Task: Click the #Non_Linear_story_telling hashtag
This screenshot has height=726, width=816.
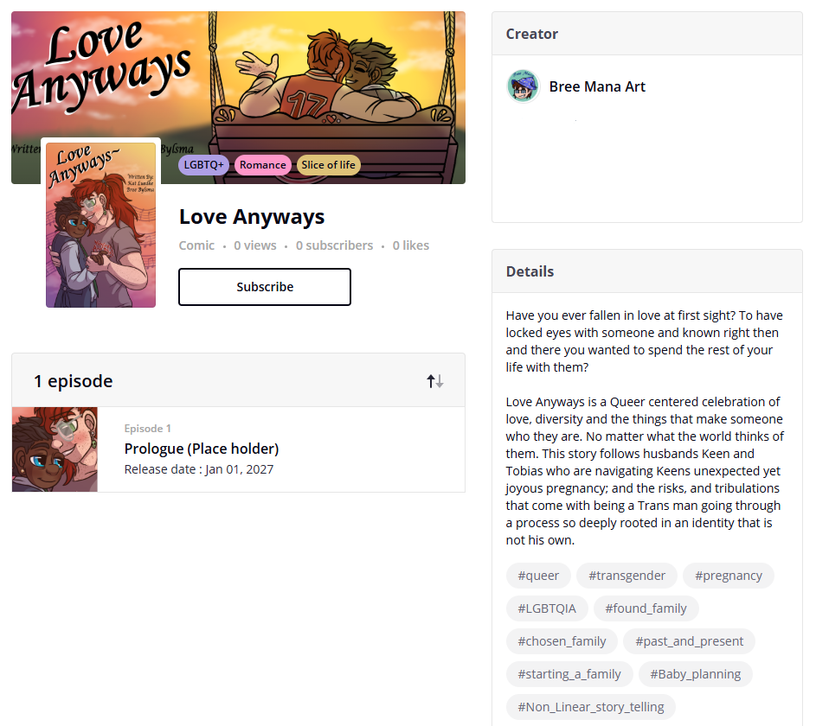Action: [x=591, y=707]
